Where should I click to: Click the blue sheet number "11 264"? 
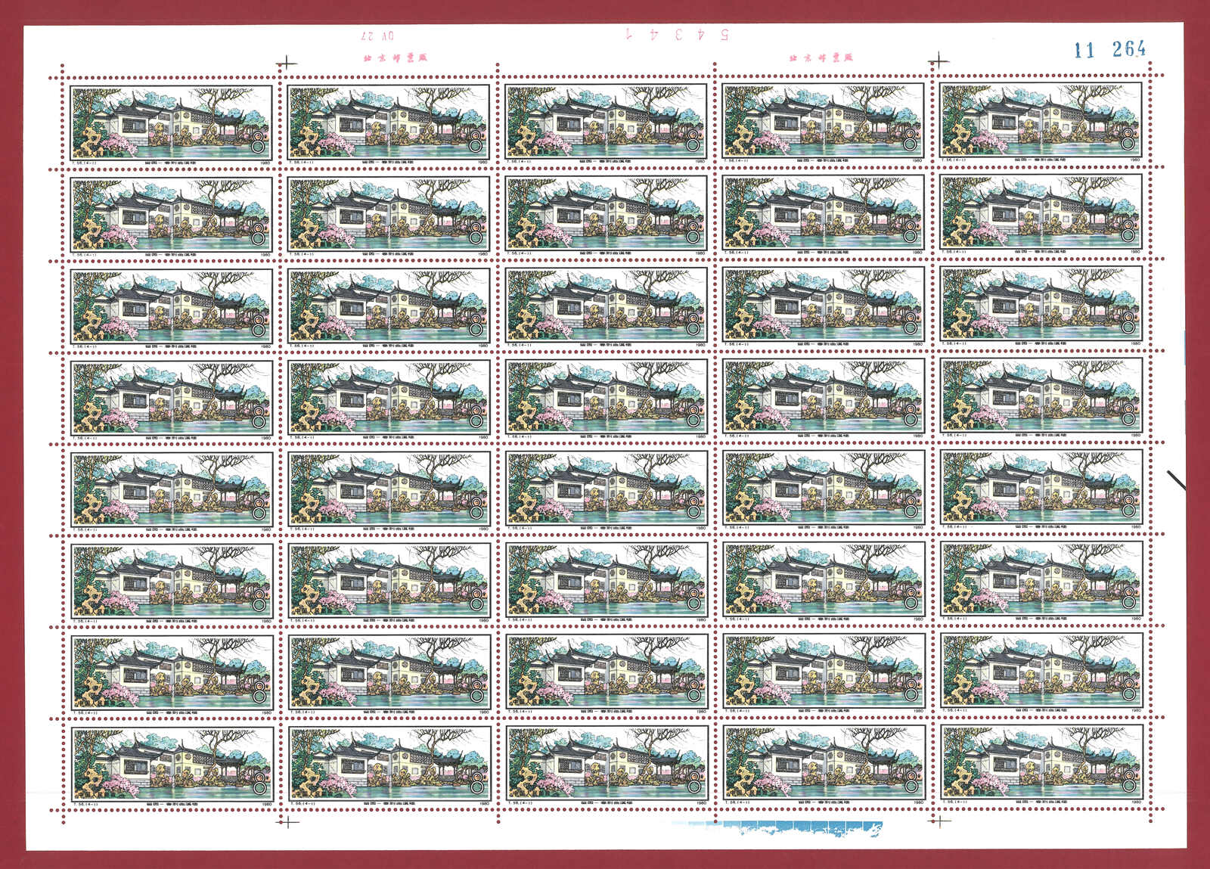click(x=1110, y=49)
